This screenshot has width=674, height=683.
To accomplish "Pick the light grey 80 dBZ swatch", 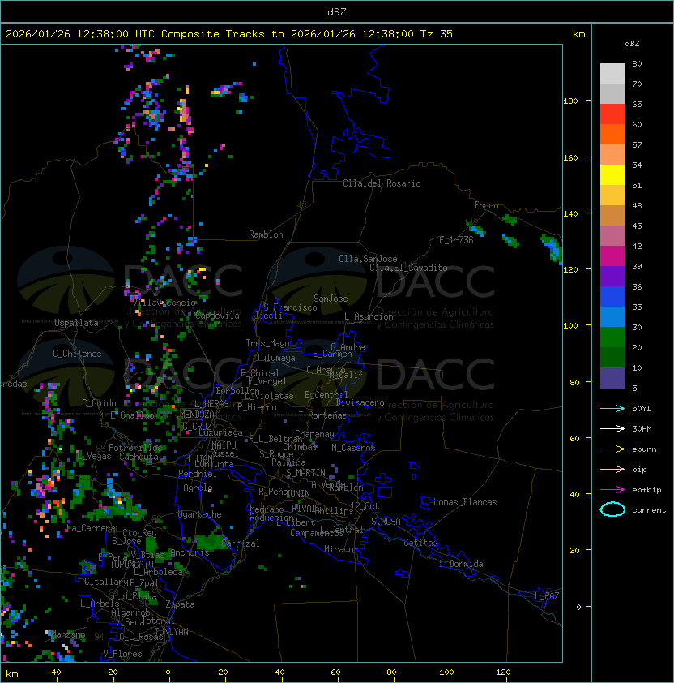I will coord(612,73).
